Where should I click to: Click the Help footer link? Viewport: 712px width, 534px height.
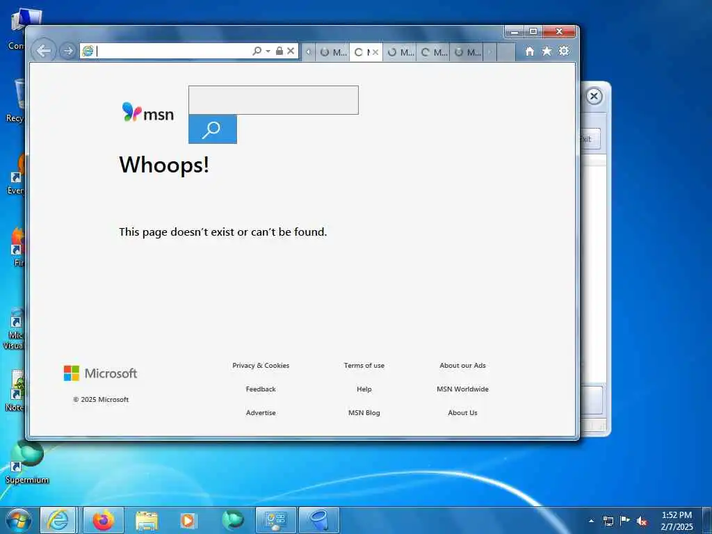(364, 389)
